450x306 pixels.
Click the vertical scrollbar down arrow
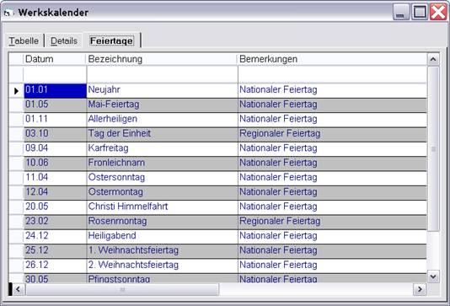coord(433,276)
